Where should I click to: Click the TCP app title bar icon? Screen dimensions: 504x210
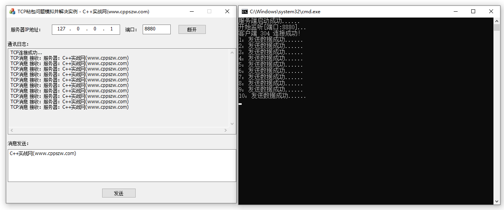[x=12, y=11]
